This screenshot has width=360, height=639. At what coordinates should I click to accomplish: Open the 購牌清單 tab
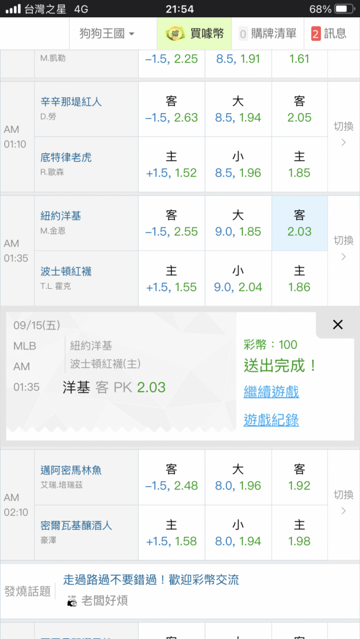coord(267,33)
